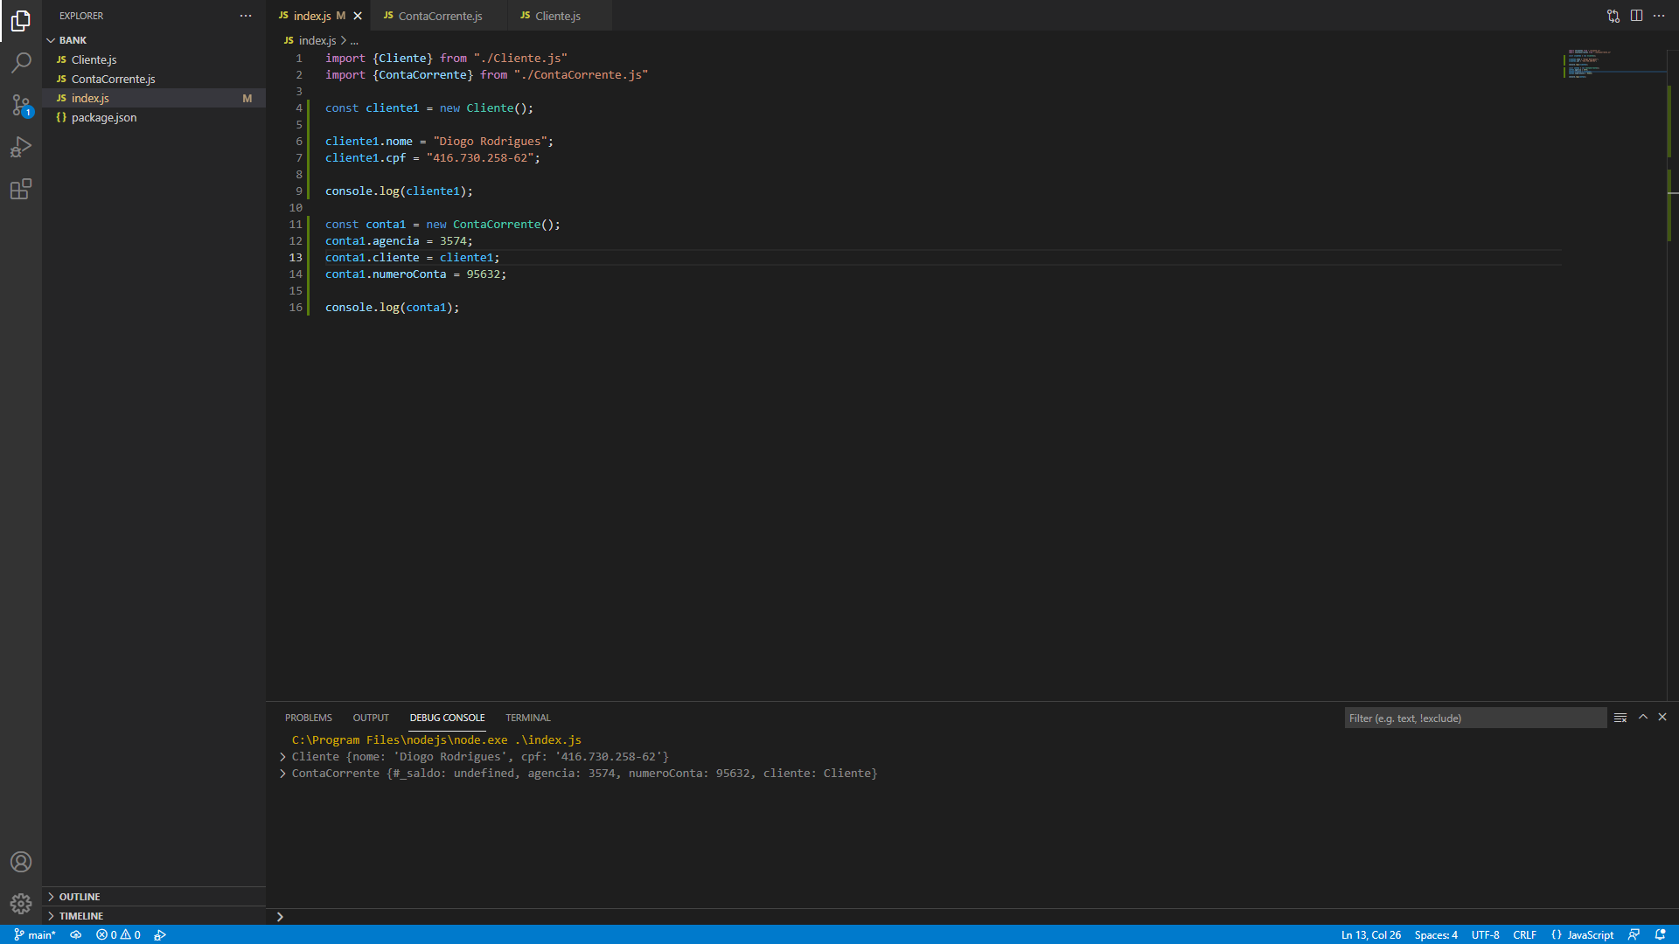Open the Extensions view
The width and height of the screenshot is (1679, 944).
21,189
